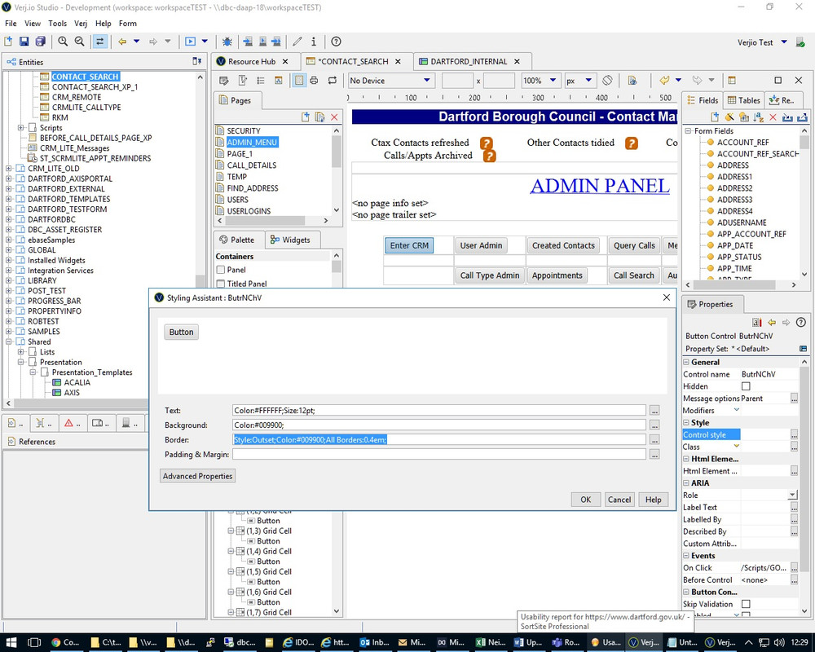
Task: Collapse the Shared tree node
Action: pyautogui.click(x=8, y=341)
